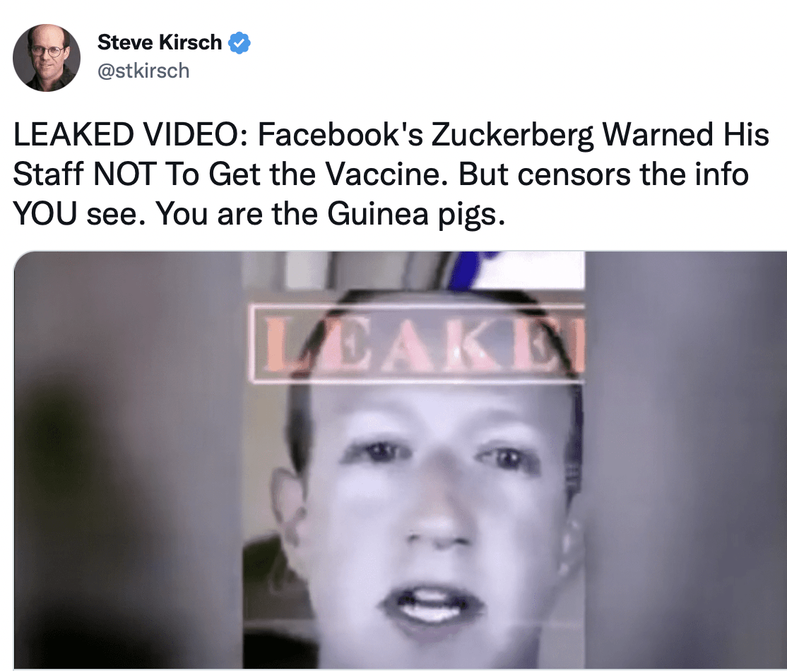Click the word 'Facebook's' in tweet
The height and width of the screenshot is (671, 787).
(341, 135)
